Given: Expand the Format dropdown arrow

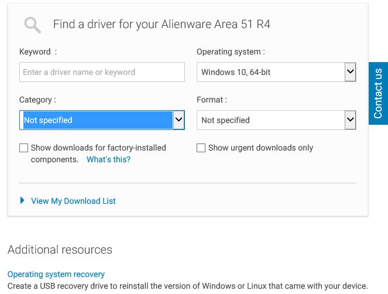Looking at the screenshot, I should pyautogui.click(x=350, y=120).
